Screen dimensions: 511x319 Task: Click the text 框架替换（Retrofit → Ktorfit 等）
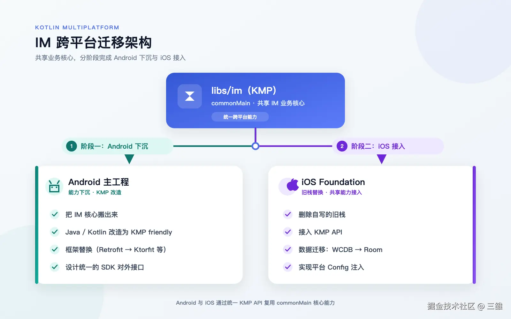(116, 249)
